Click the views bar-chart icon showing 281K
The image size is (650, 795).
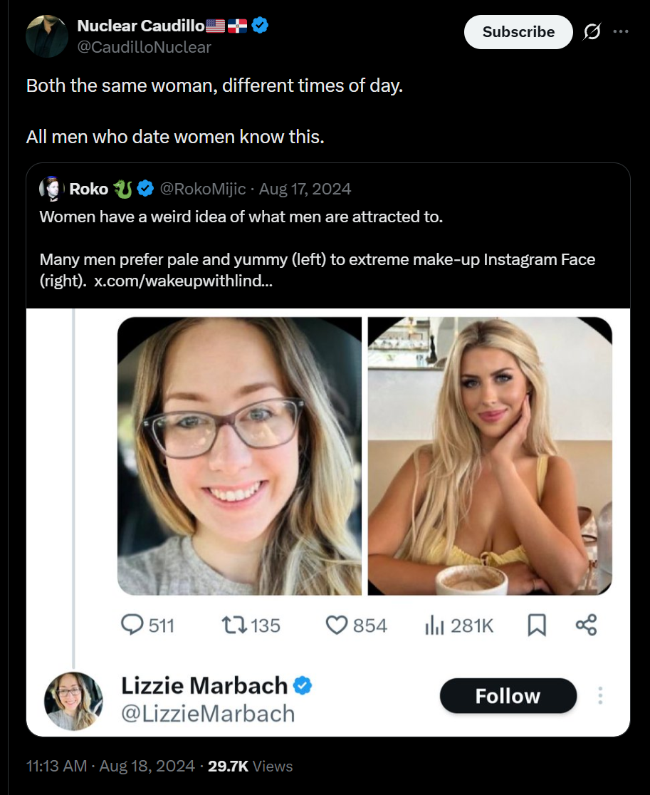click(x=434, y=625)
